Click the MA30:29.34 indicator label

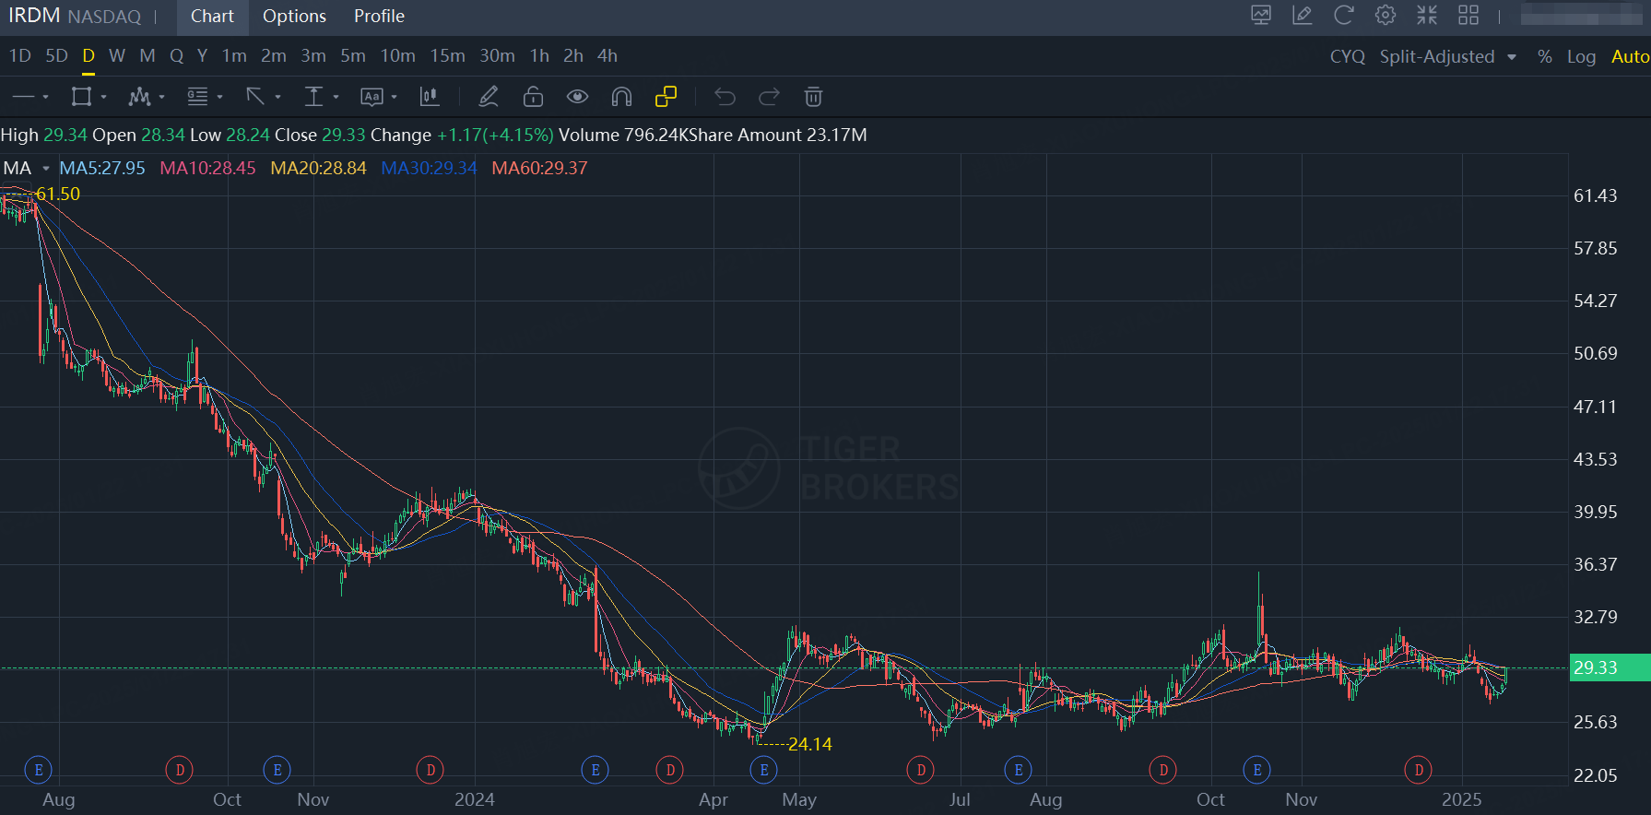tap(429, 168)
